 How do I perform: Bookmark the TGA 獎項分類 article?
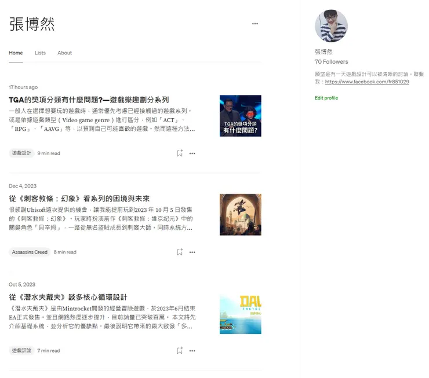pos(180,153)
